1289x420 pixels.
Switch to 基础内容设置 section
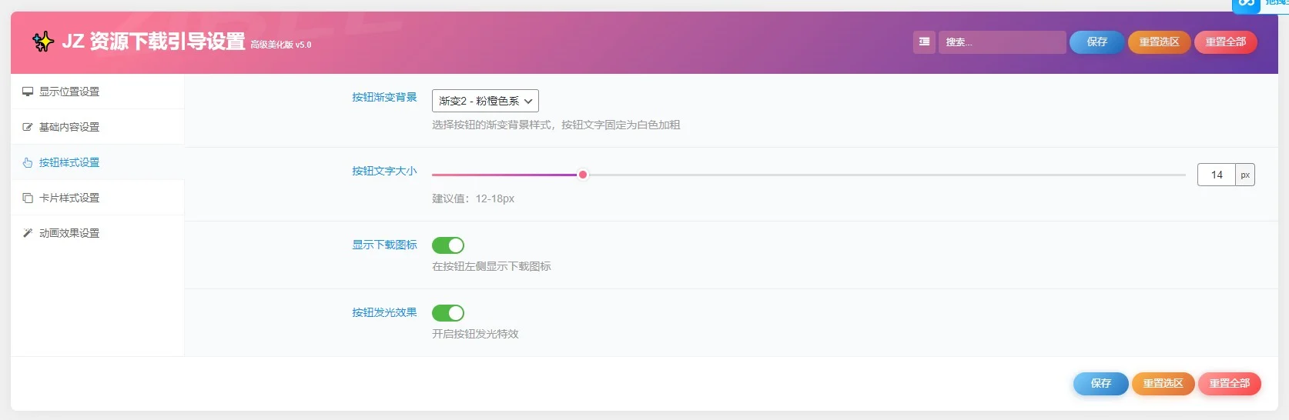97,127
